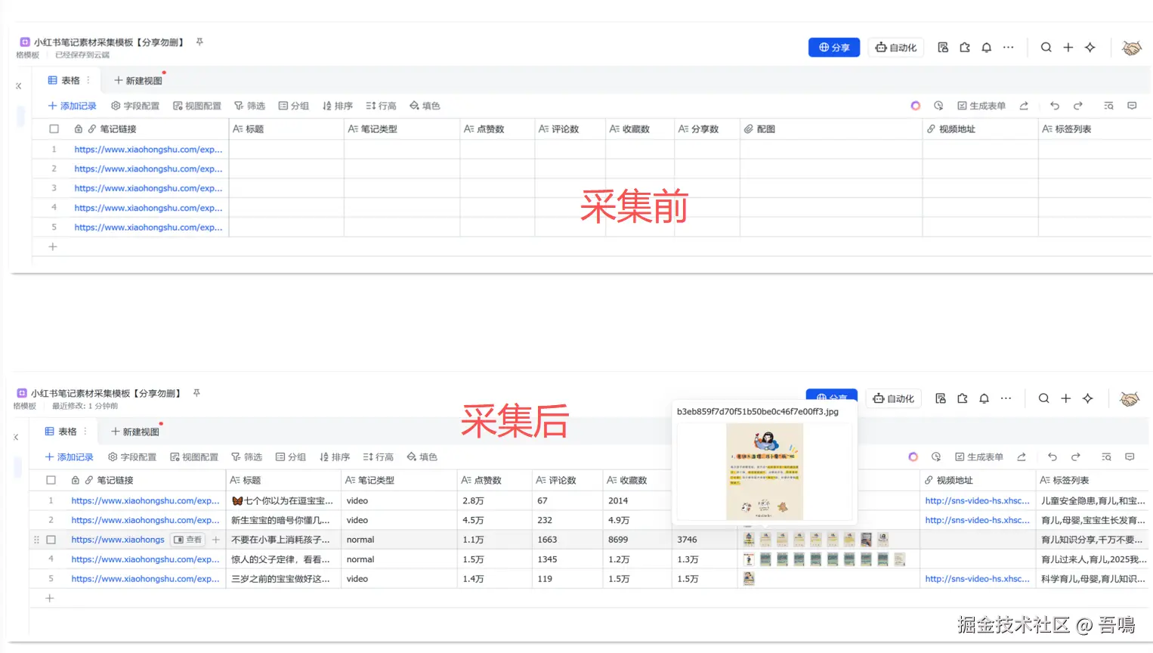Click the image thumbnail in the 1.4万 likes row

(x=749, y=579)
